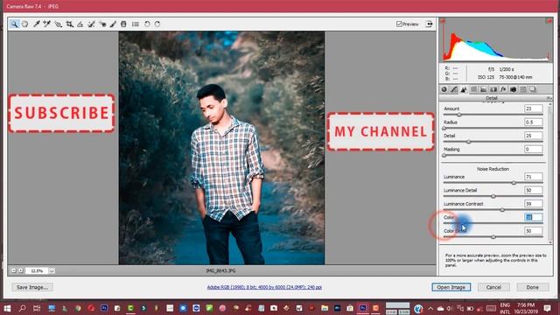Image resolution: width=560 pixels, height=315 pixels.
Task: Open the Windows notification center
Action: pyautogui.click(x=548, y=308)
